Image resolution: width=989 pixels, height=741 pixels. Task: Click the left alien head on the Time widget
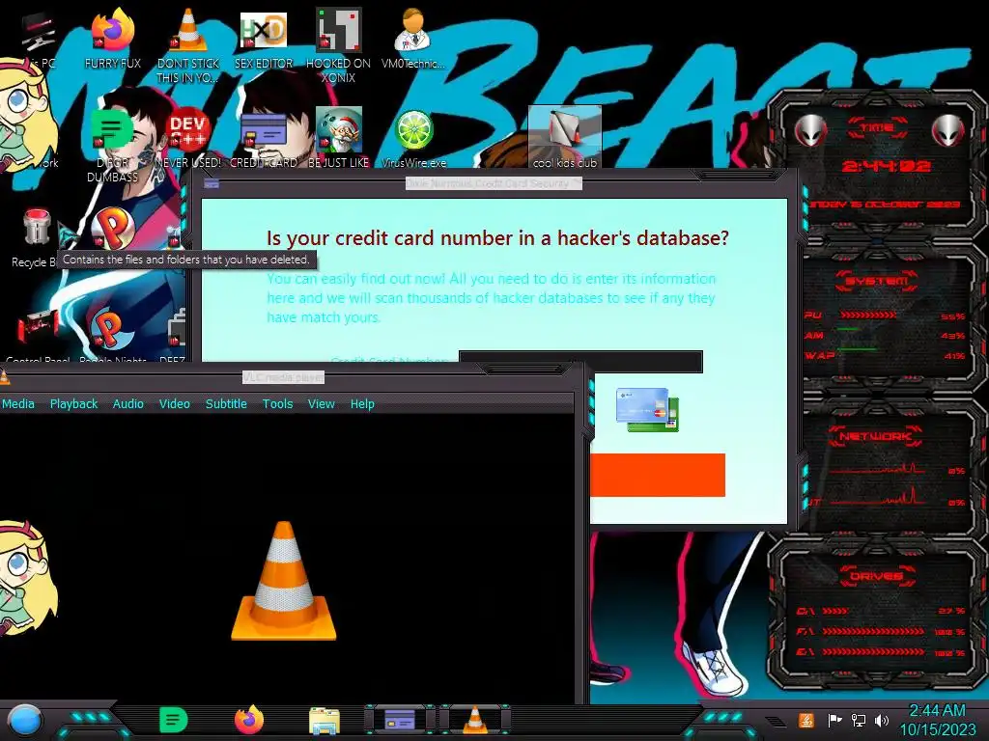[x=810, y=130]
